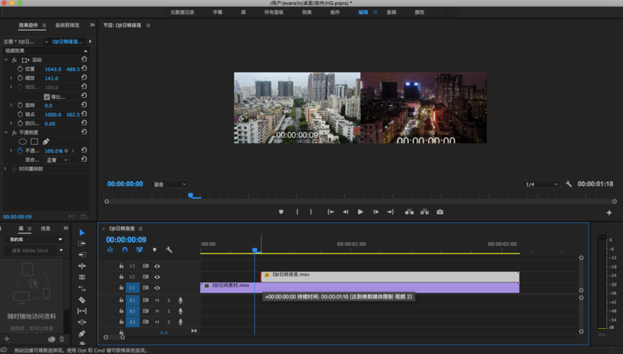Image resolution: width=623 pixels, height=354 pixels.
Task: Open the blend mode dropdown set to 正常
Action: (56, 160)
